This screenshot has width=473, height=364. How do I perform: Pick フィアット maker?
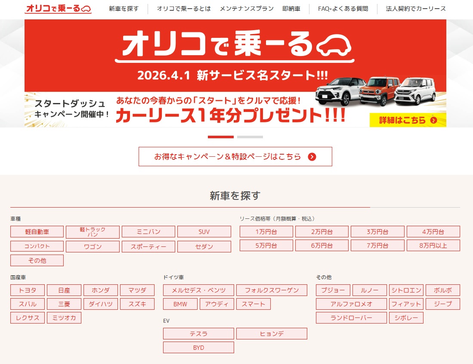coord(406,304)
